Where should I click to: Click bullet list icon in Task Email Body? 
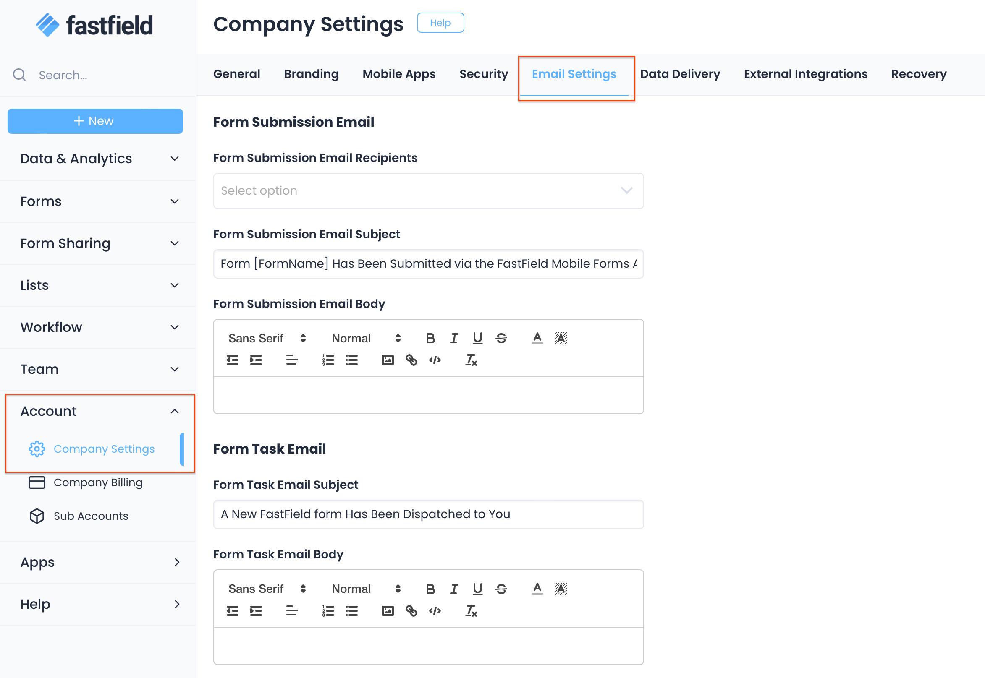(x=351, y=611)
